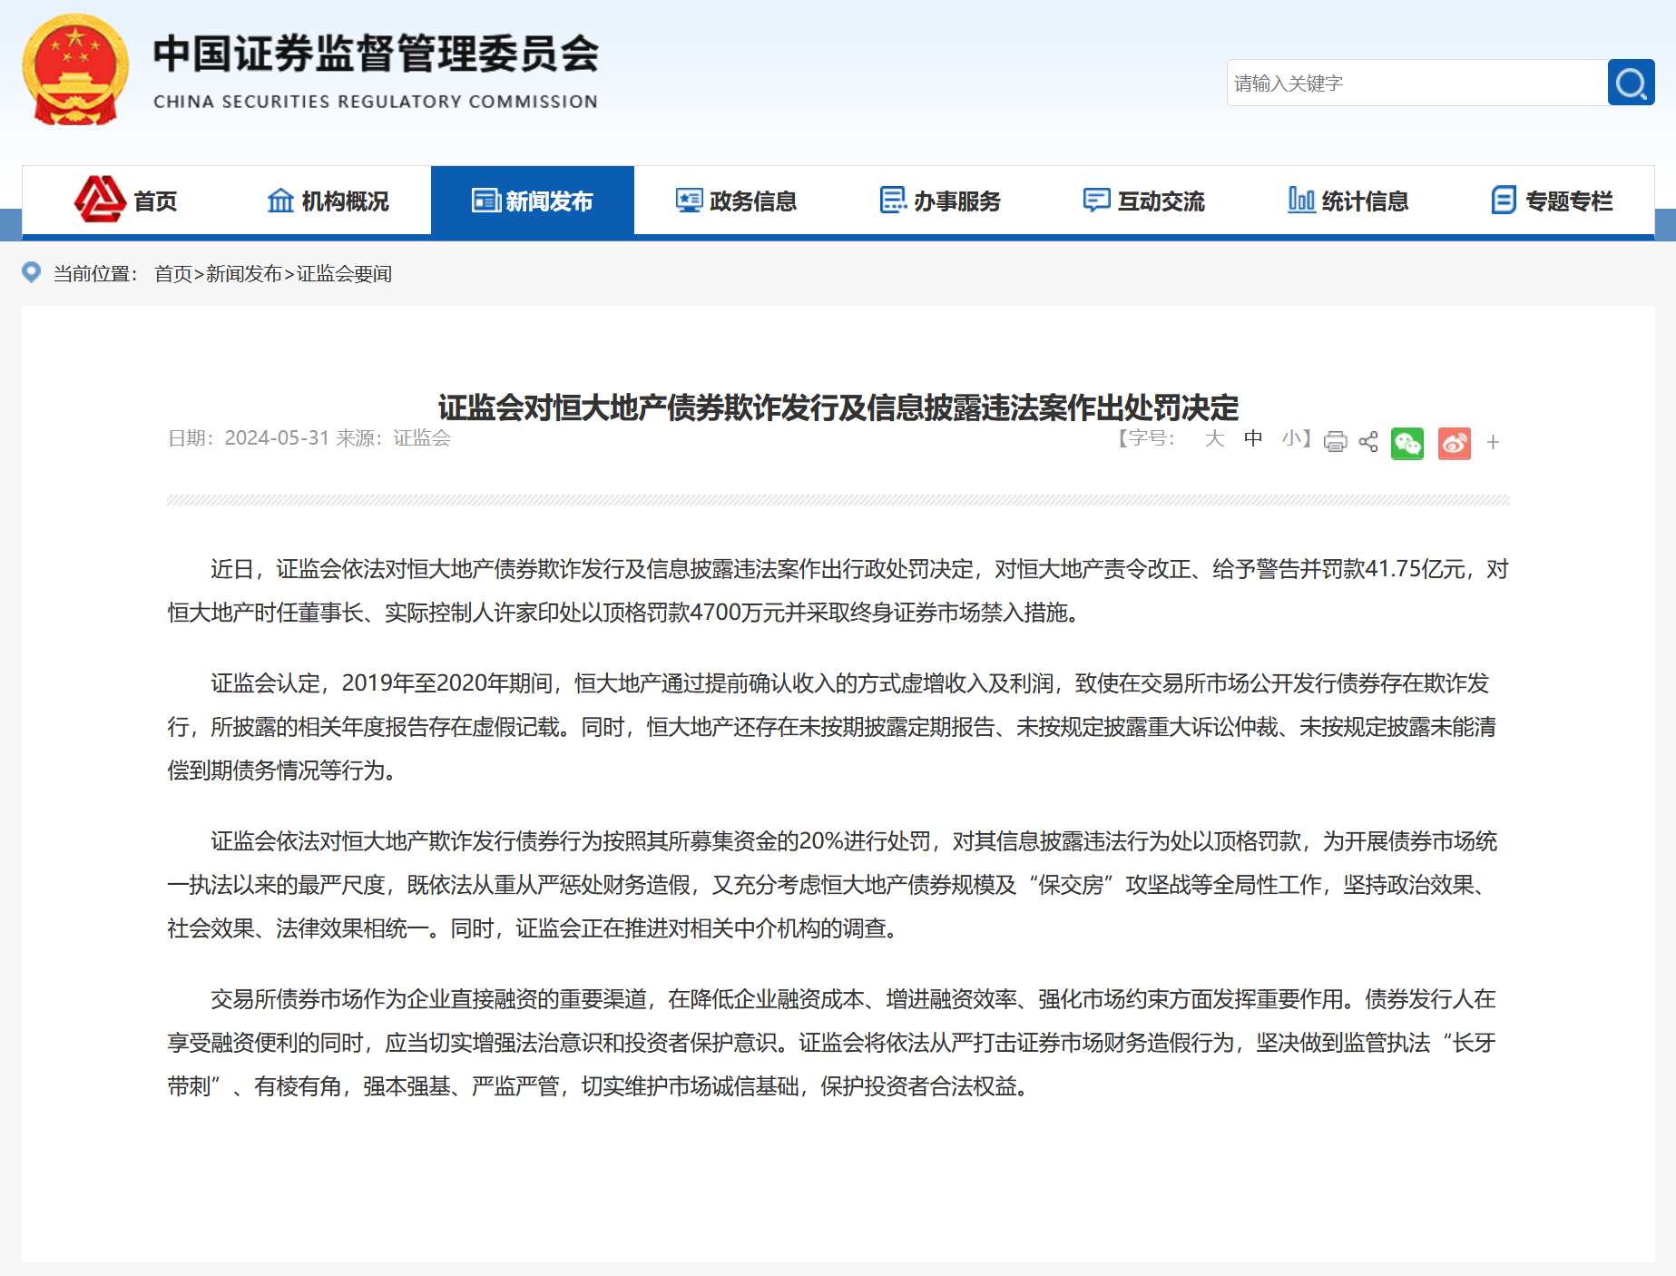Open the 统计信息 navigation tab

click(1348, 201)
